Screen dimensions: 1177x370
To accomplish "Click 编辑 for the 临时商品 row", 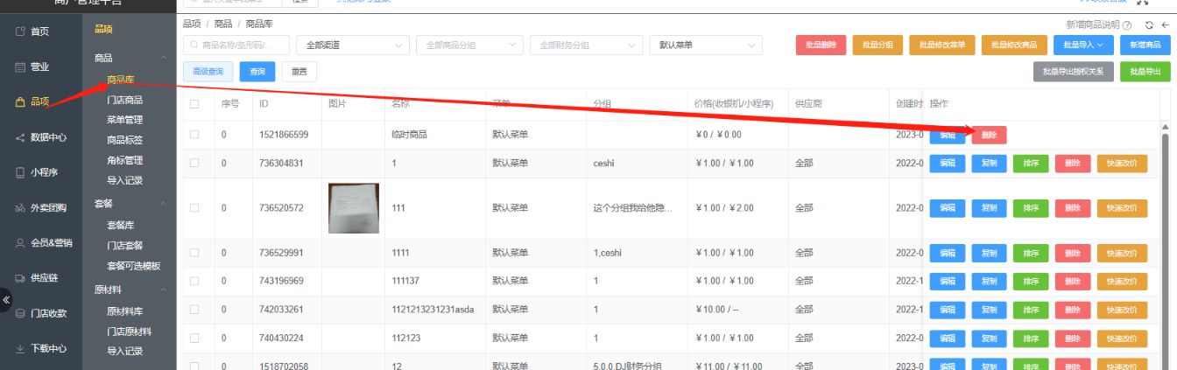I will pos(948,135).
